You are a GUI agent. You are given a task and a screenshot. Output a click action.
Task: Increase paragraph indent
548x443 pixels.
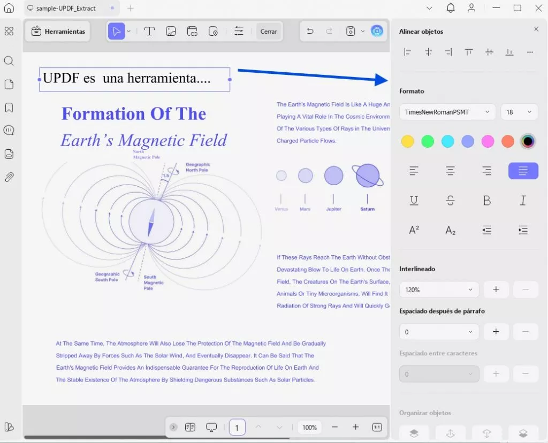[x=523, y=230]
